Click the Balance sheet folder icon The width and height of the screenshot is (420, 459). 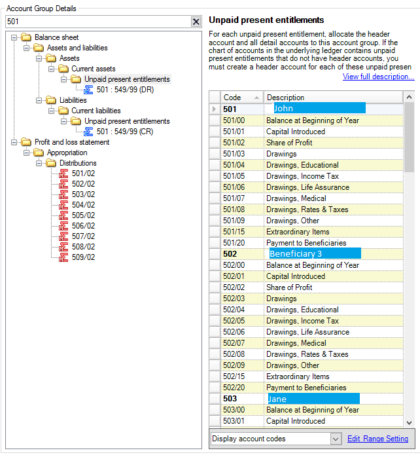[26, 37]
